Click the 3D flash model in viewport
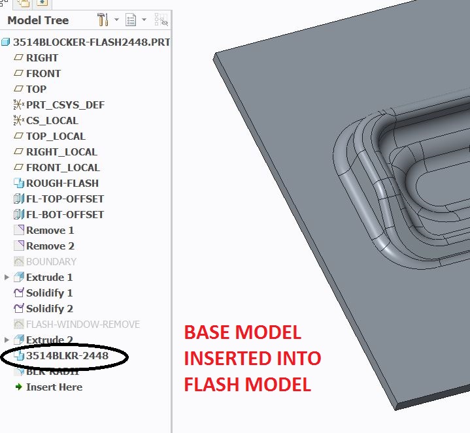The width and height of the screenshot is (470, 433). click(x=342, y=206)
